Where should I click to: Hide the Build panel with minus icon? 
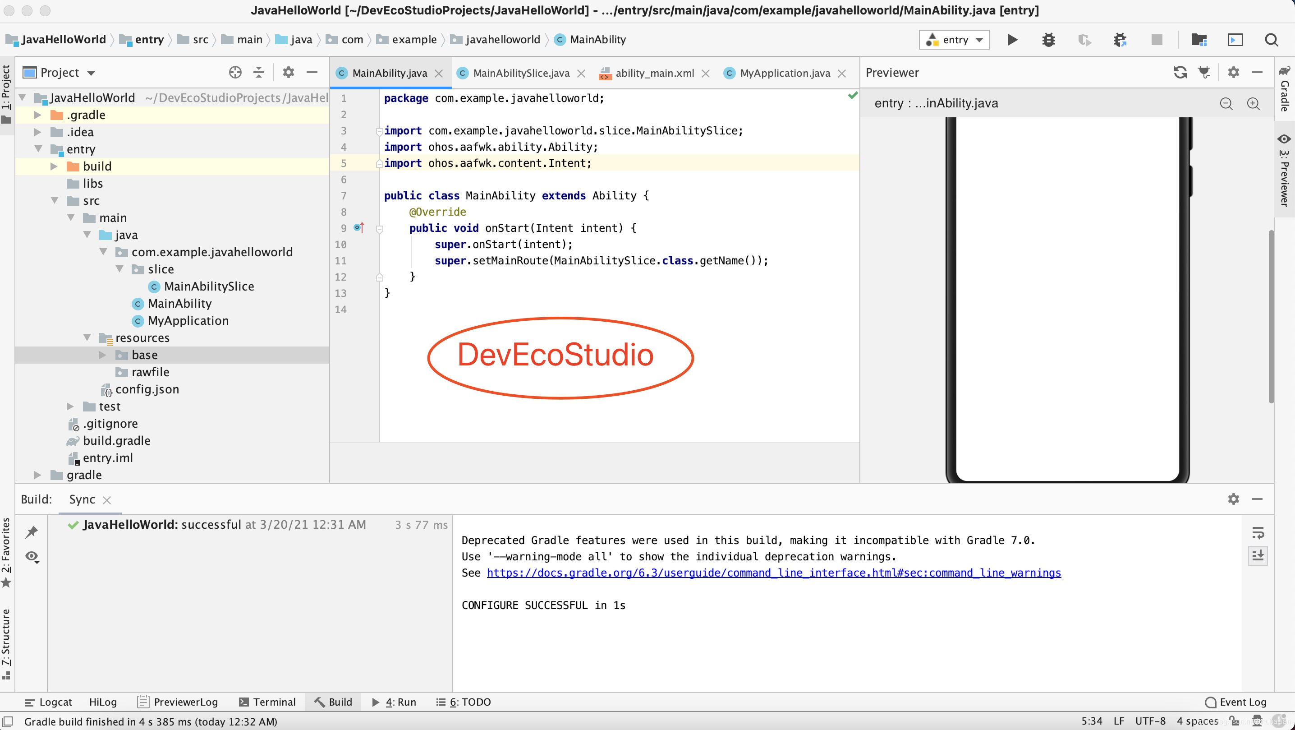(1257, 499)
